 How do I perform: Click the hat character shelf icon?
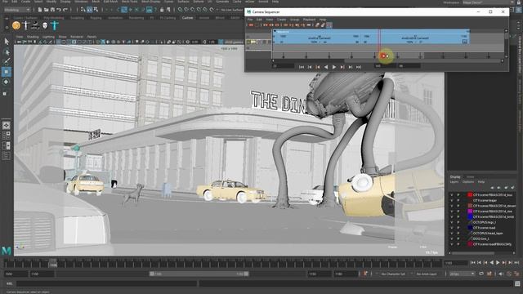click(x=35, y=25)
